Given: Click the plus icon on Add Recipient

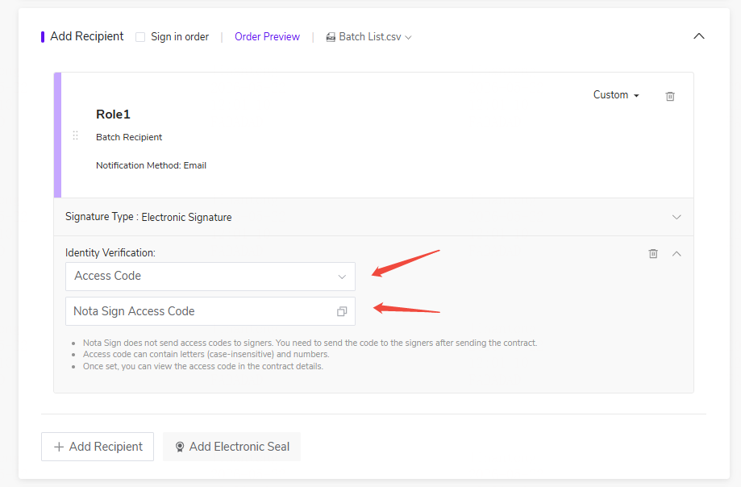Looking at the screenshot, I should [x=59, y=447].
